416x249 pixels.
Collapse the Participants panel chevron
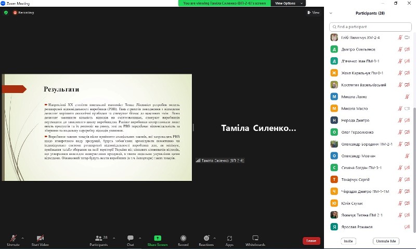(x=331, y=13)
